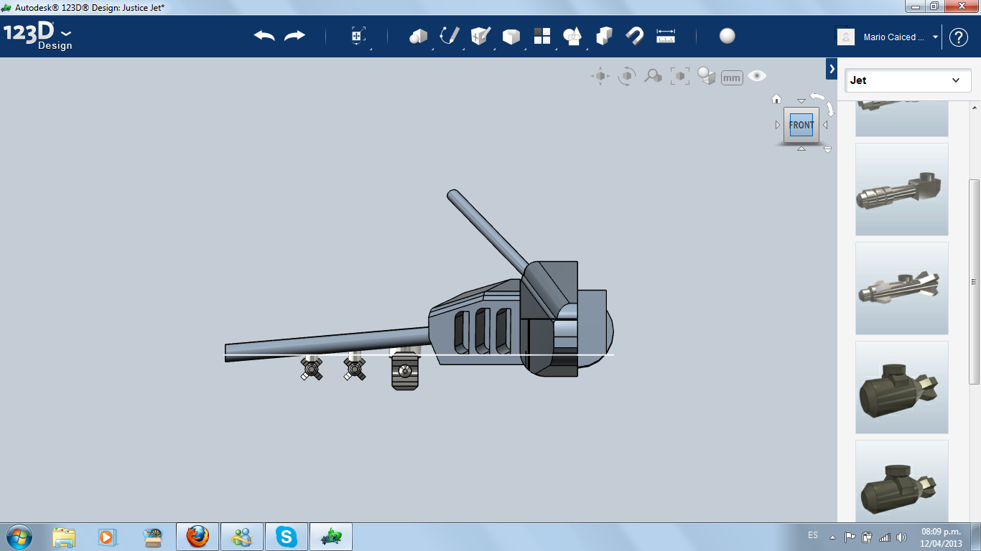Click the view cube right arrow
This screenshot has height=551, width=981.
pos(825,125)
